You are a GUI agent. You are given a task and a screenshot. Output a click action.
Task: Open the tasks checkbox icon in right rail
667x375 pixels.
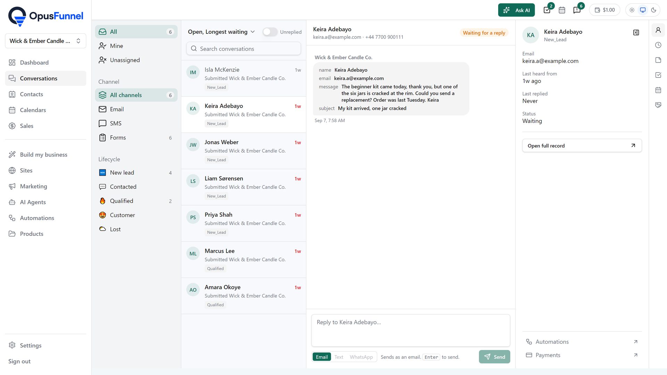658,75
